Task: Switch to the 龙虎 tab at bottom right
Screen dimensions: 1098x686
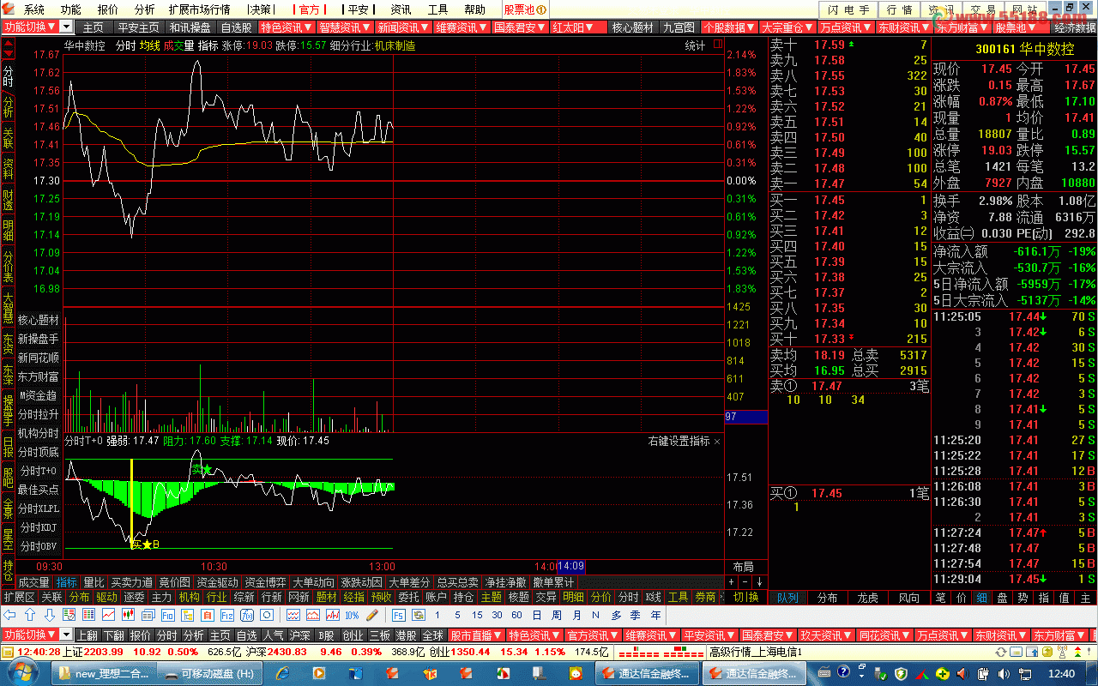Action: click(x=868, y=598)
